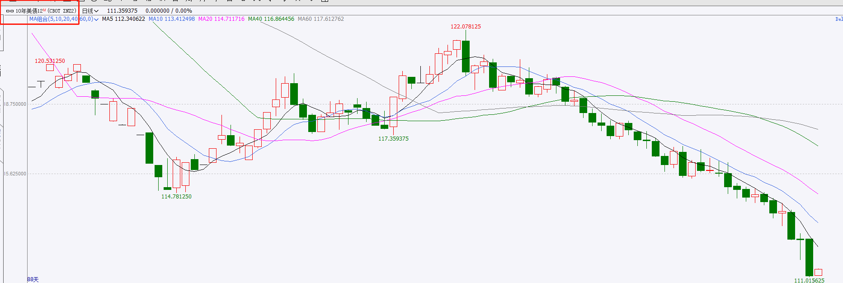Click the latest price value 111.359375
The image size is (843, 283).
point(122,11)
